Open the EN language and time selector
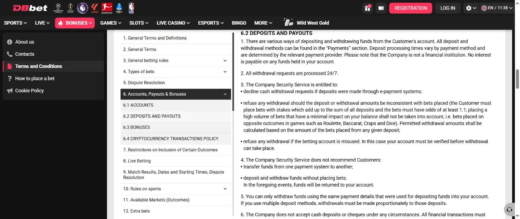520x219 pixels. point(497,8)
